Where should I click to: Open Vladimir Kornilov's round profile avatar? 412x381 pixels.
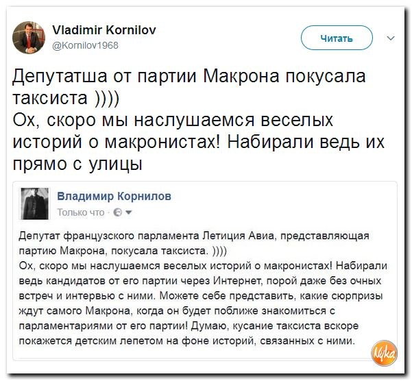tap(29, 37)
